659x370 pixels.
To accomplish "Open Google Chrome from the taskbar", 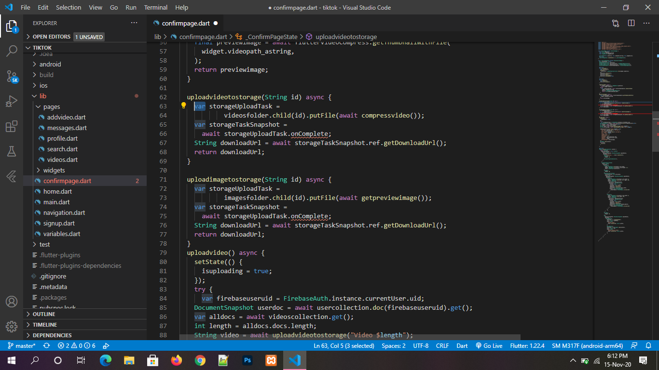I will click(x=200, y=360).
